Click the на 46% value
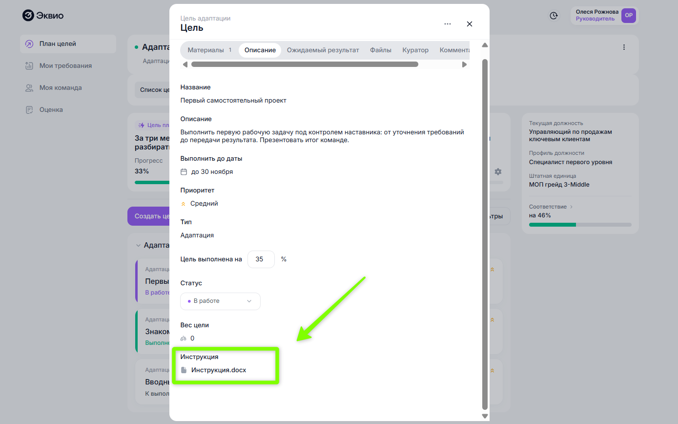The height and width of the screenshot is (424, 678). click(540, 215)
